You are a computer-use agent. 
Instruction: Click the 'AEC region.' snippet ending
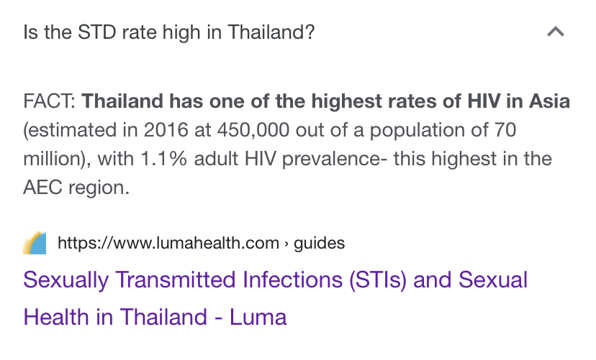tap(76, 188)
